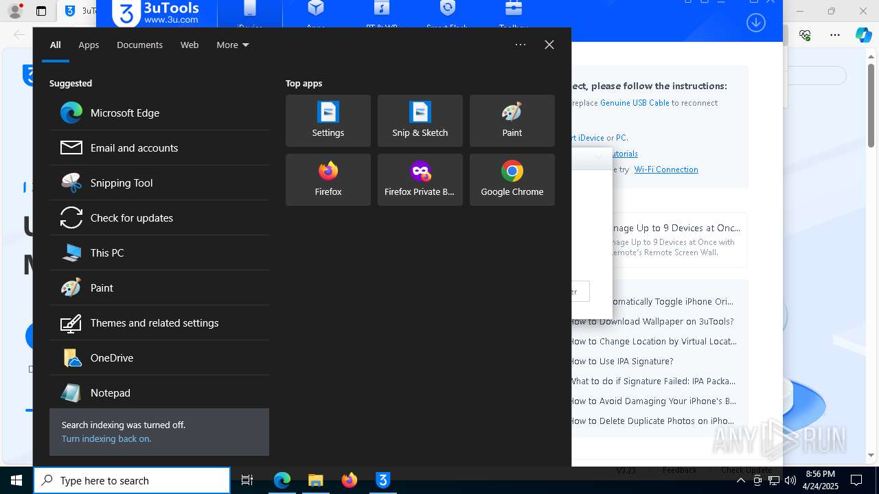Open OneDrive from suggested list
The height and width of the screenshot is (494, 879).
(159, 357)
